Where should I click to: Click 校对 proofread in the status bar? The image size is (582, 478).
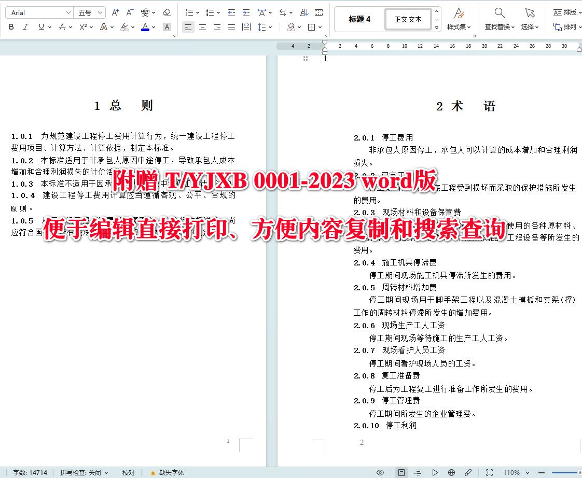(x=129, y=472)
